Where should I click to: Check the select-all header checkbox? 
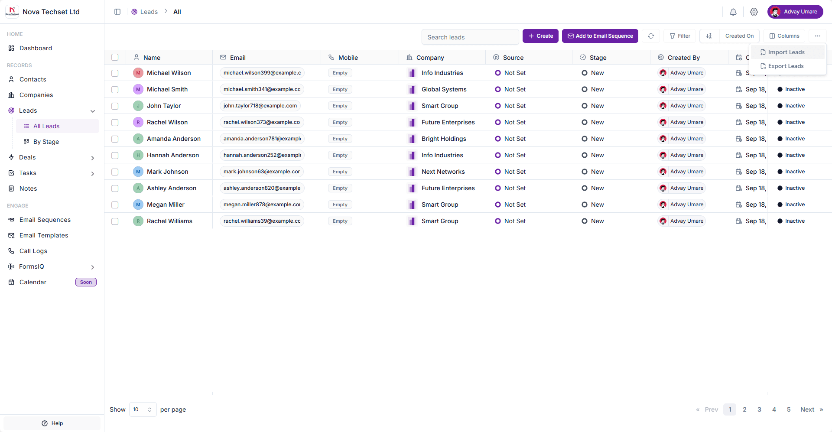[x=115, y=57]
